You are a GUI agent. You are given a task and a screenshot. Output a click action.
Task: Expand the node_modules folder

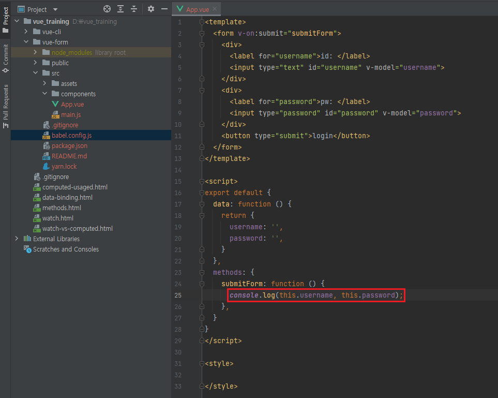(36, 52)
